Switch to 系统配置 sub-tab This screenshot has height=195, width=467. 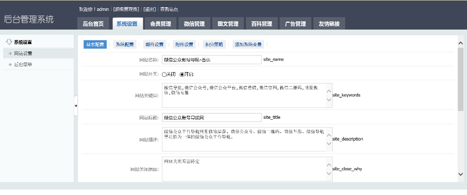click(125, 45)
